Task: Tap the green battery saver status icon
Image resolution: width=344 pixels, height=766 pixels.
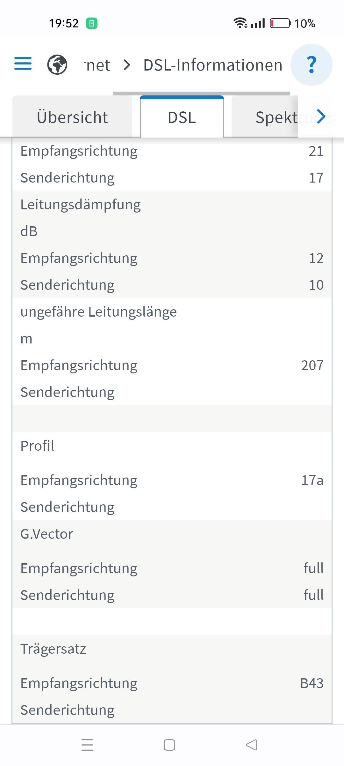Action: coord(92,23)
